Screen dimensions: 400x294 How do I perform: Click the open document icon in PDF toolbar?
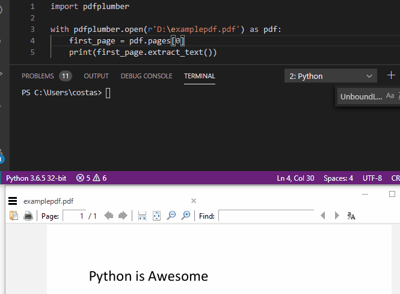point(14,216)
